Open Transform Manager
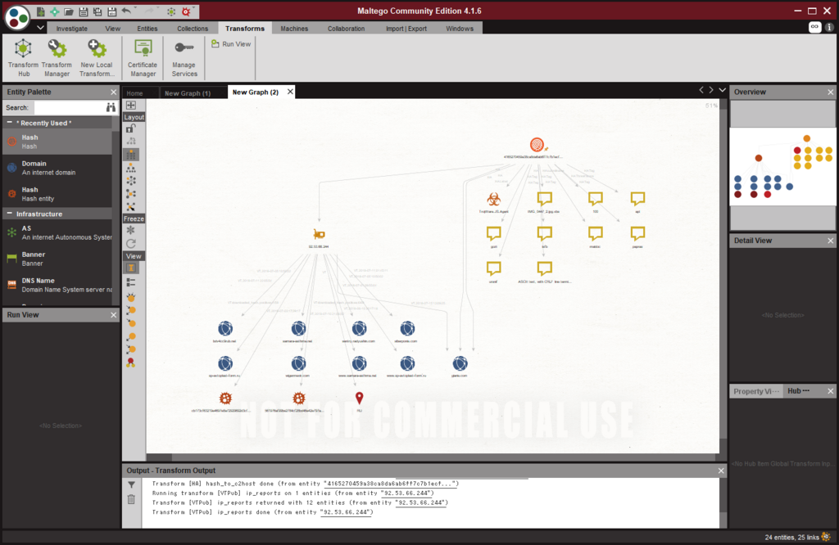 point(57,58)
